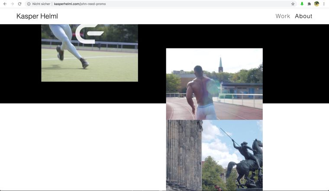
Task: Open the Chrome three-dot menu
Action: click(x=324, y=4)
